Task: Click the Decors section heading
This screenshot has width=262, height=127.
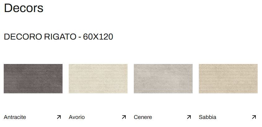Action: point(24,8)
